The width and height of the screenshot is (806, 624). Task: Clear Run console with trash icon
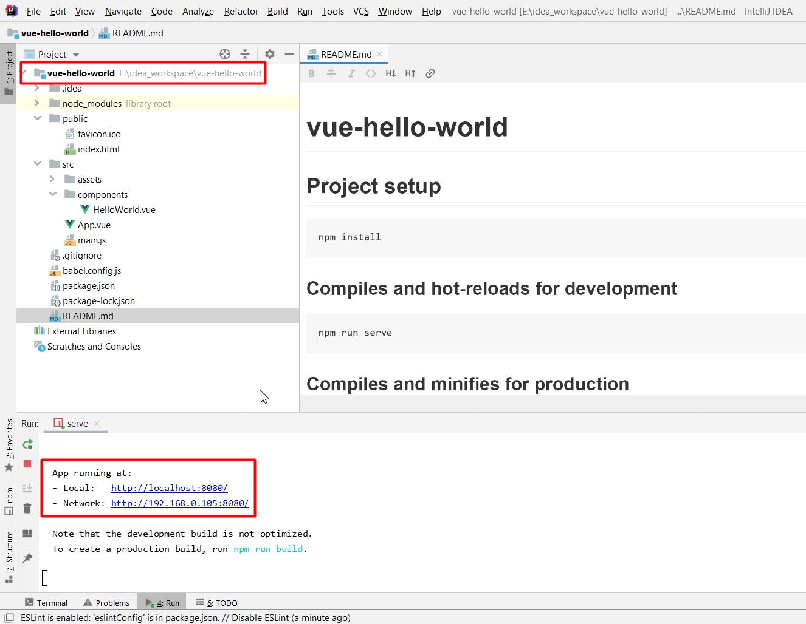point(27,508)
